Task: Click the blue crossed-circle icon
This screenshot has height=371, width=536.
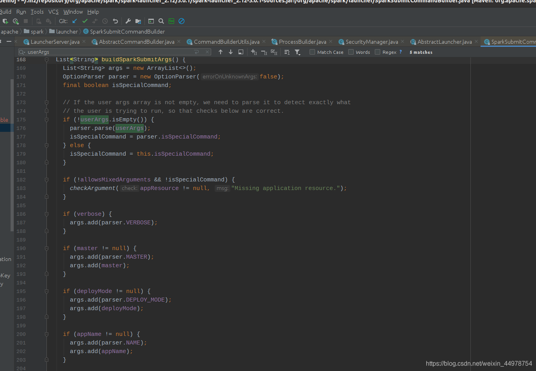Action: tap(182, 21)
